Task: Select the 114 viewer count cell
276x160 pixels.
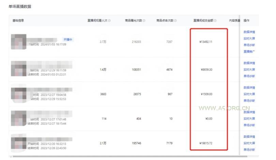Action: click(x=104, y=119)
